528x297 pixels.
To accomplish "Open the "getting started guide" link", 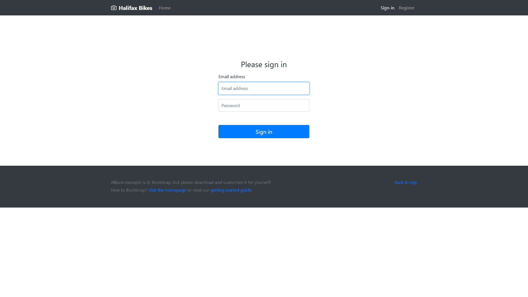I will pos(231,190).
